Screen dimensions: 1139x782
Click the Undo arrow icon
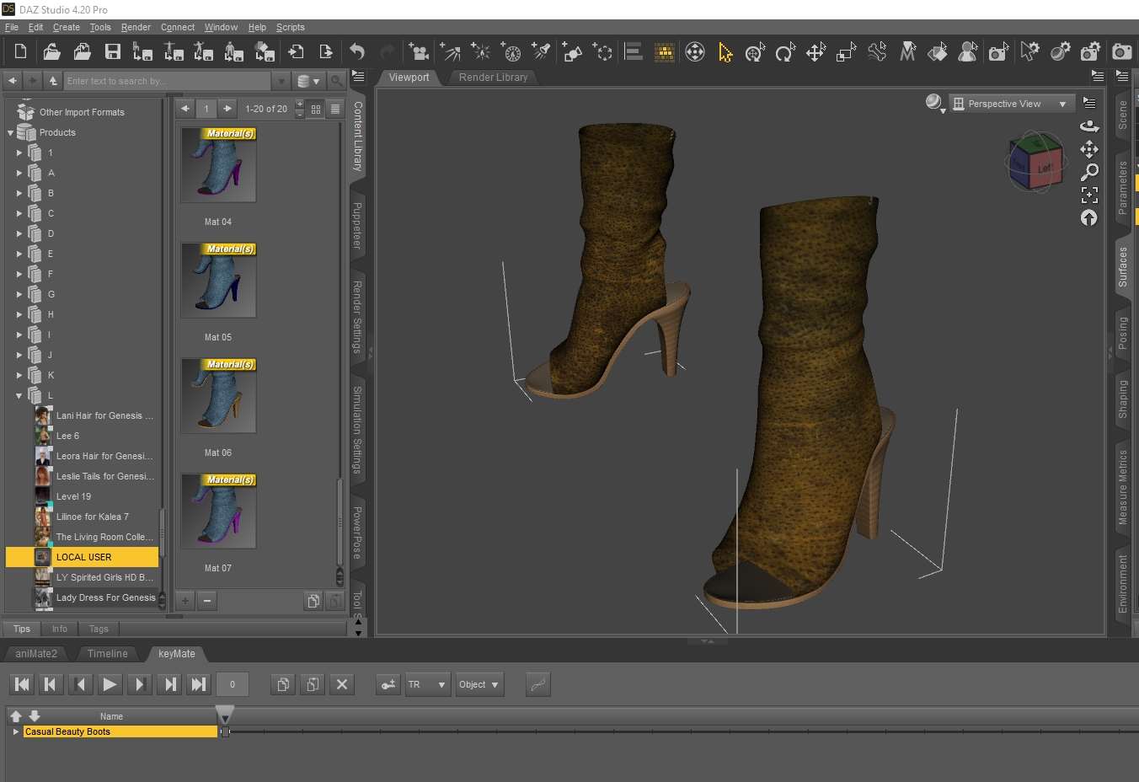[357, 52]
